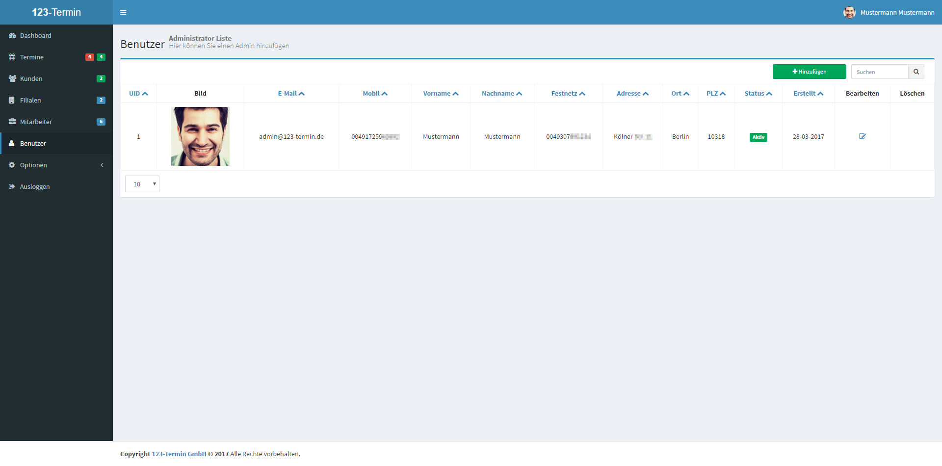Screen dimensions: 942x466
Task: Click the user avatar in top bar
Action: (x=849, y=12)
